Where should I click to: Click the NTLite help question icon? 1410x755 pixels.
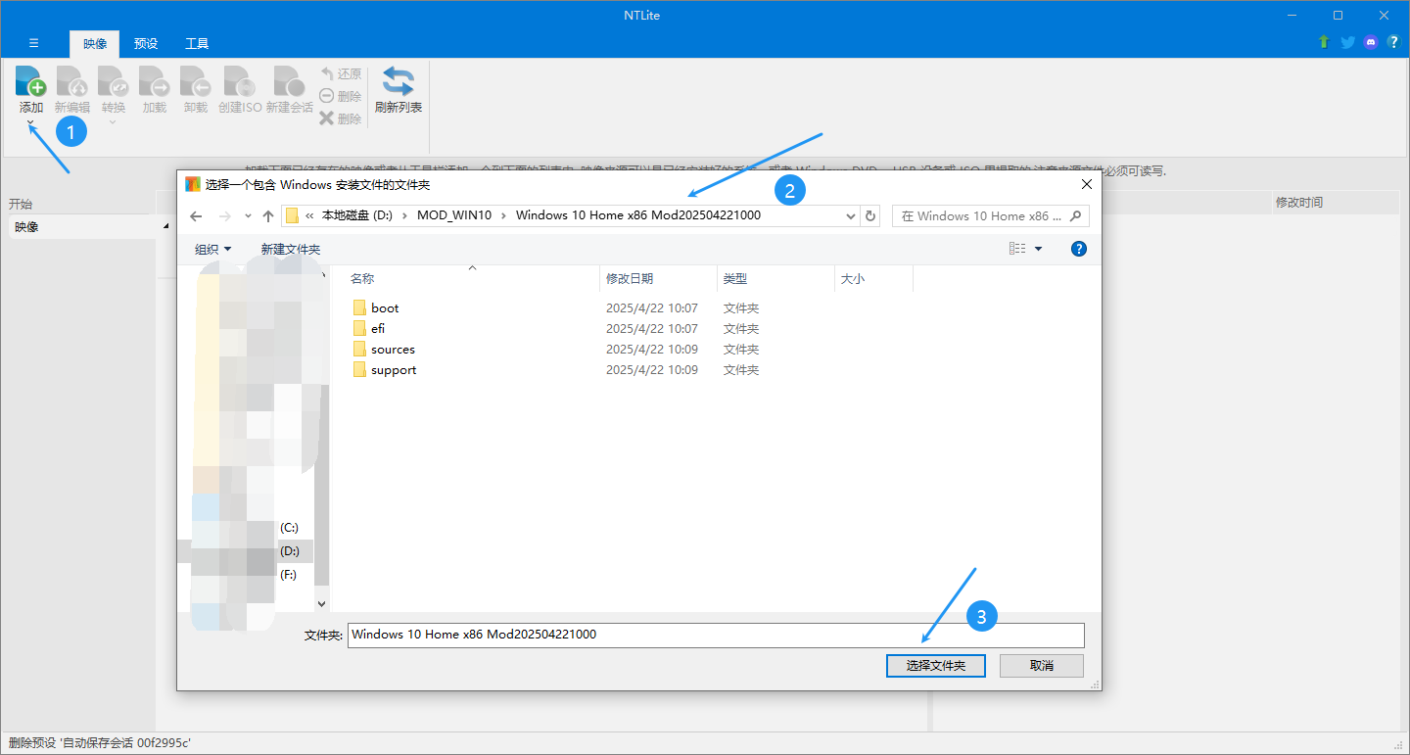coord(1393,42)
